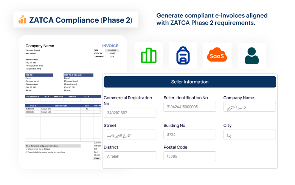Click the DATE value on invoice
Viewport: 295px width, 185px height.
[x=112, y=50]
